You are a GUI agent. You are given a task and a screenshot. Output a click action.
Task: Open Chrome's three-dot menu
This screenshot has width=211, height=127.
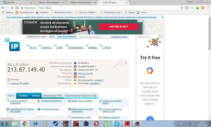click(x=208, y=8)
